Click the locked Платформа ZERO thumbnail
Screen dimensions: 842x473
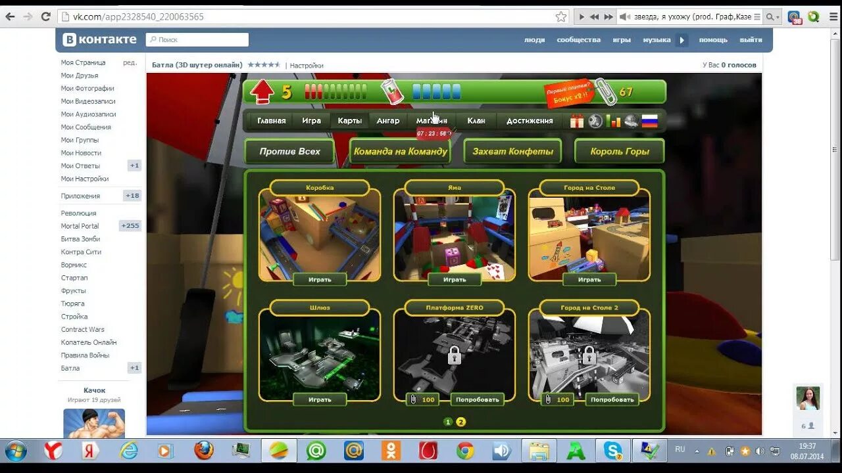point(455,355)
